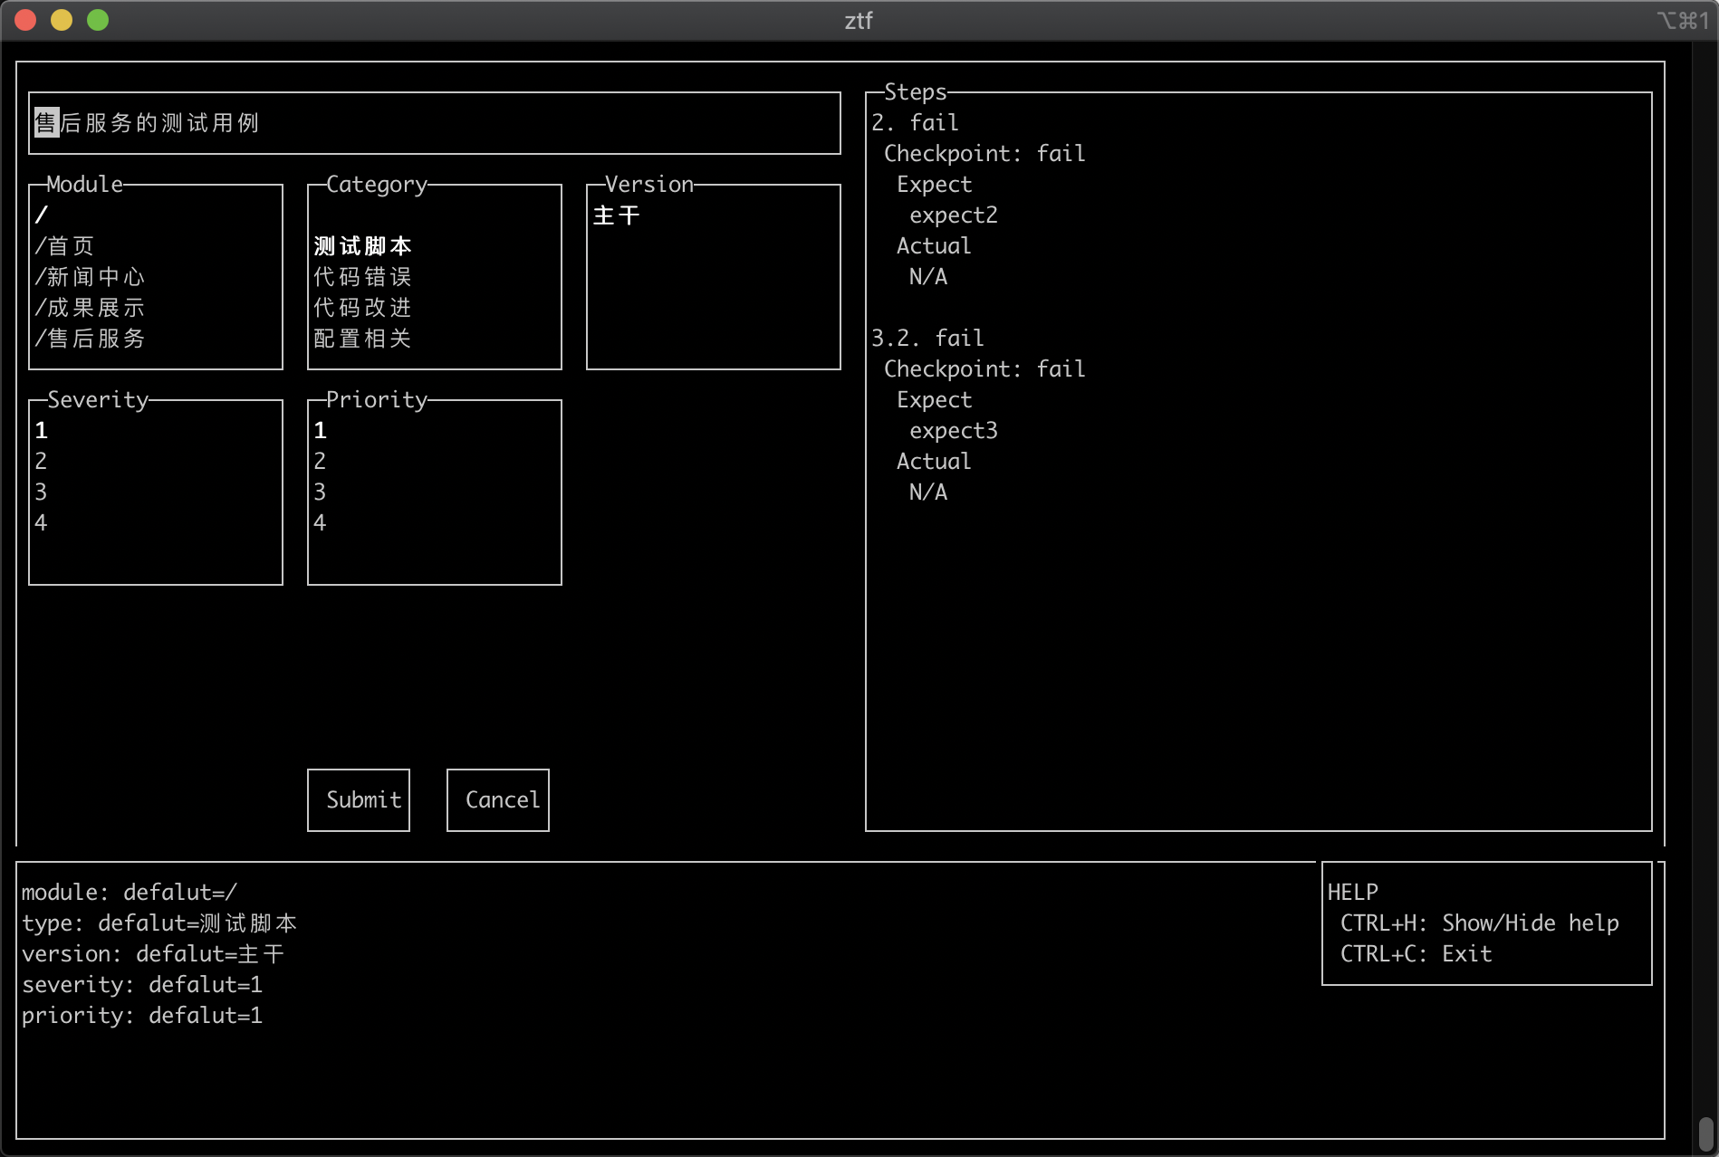Choose 代码错误 in Category list
Viewport: 1719px width, 1157px height.
pyautogui.click(x=362, y=277)
